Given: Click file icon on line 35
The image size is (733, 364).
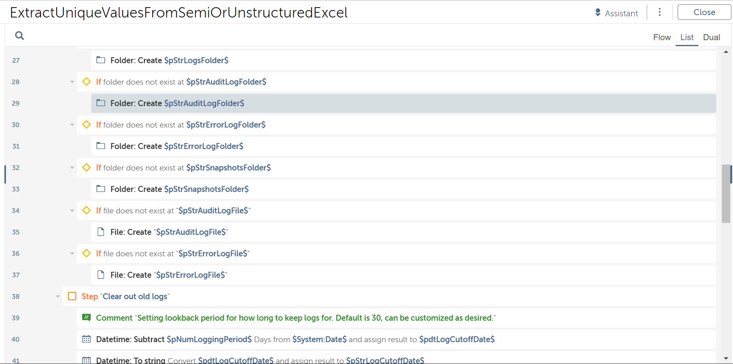Looking at the screenshot, I should 101,232.
